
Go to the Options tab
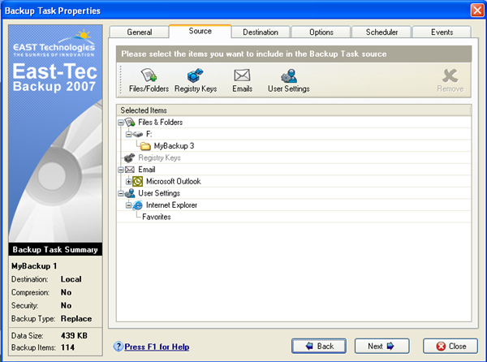coord(321,32)
